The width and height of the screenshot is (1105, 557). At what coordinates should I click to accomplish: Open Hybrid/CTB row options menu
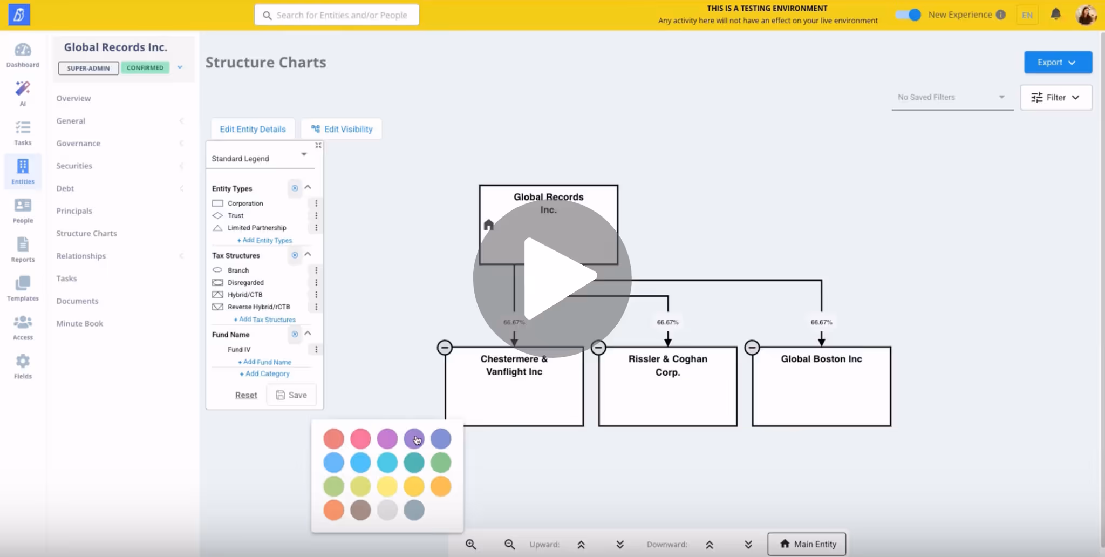pyautogui.click(x=316, y=295)
